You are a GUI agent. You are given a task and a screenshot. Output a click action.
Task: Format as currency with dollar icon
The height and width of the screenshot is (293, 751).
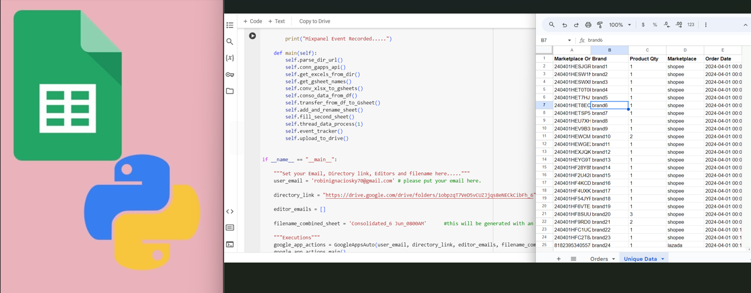point(643,25)
